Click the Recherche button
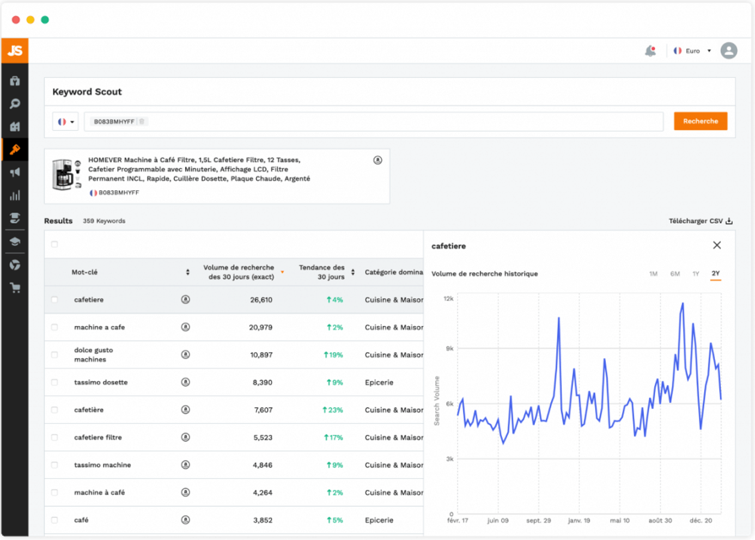Image resolution: width=755 pixels, height=540 pixels. click(x=701, y=121)
